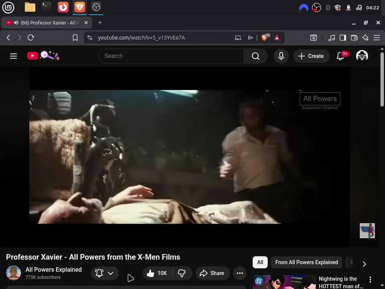Open the Nightwing video thumbnail
The height and width of the screenshot is (289, 385).
(284, 282)
